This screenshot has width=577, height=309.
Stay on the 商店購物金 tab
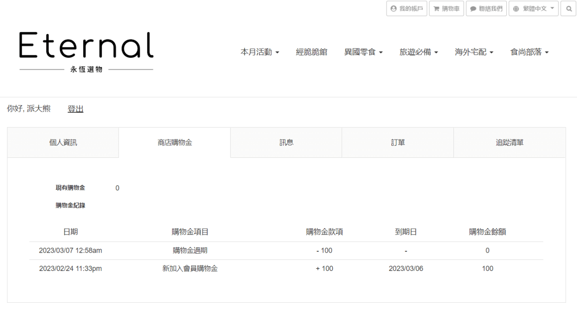pos(175,142)
